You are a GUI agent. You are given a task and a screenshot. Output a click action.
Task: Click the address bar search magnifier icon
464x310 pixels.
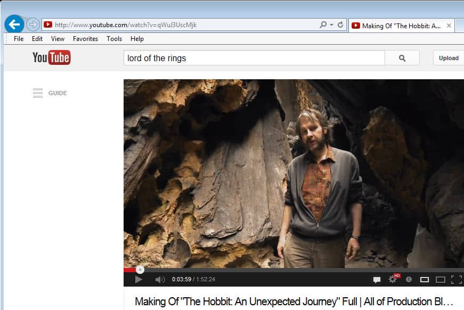(x=323, y=25)
